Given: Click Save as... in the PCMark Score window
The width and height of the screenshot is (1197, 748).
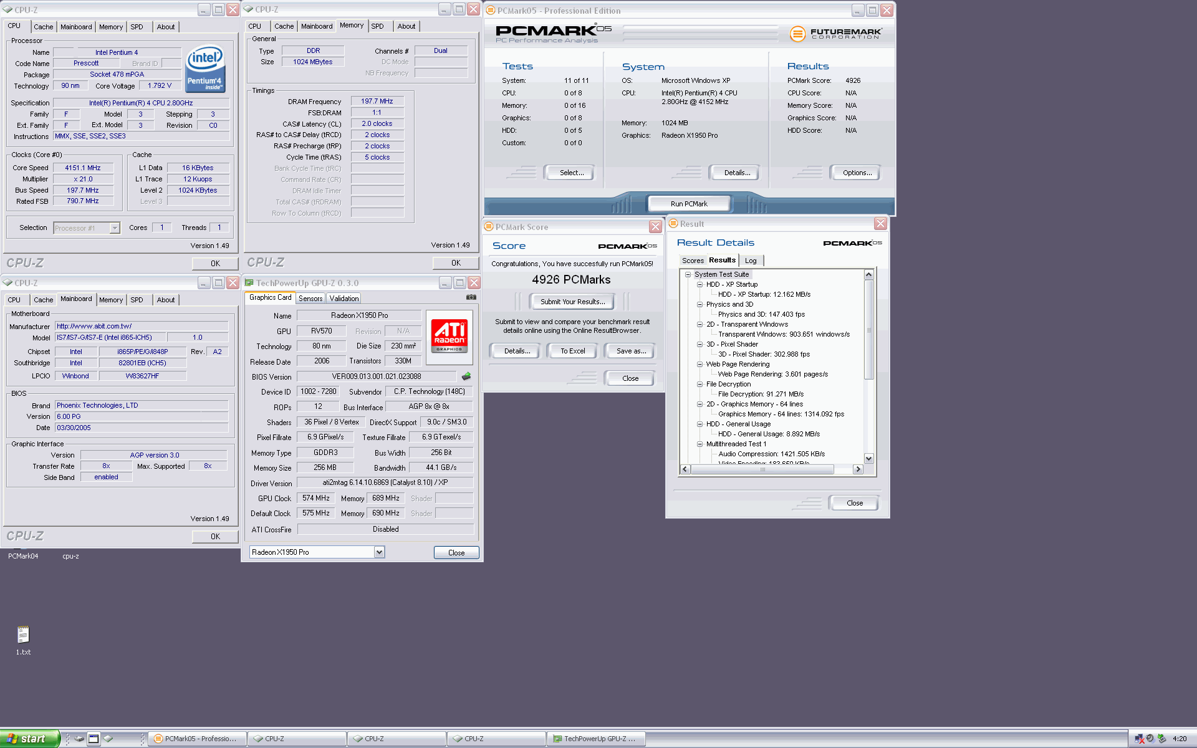Looking at the screenshot, I should click(x=631, y=351).
